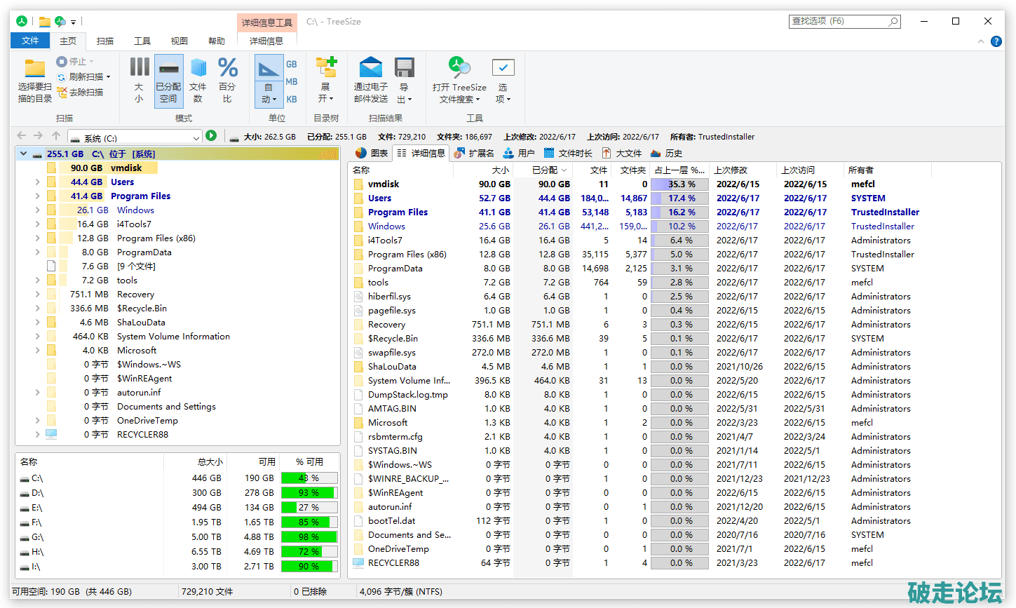Open the 扫描 ribbon tab

105,41
